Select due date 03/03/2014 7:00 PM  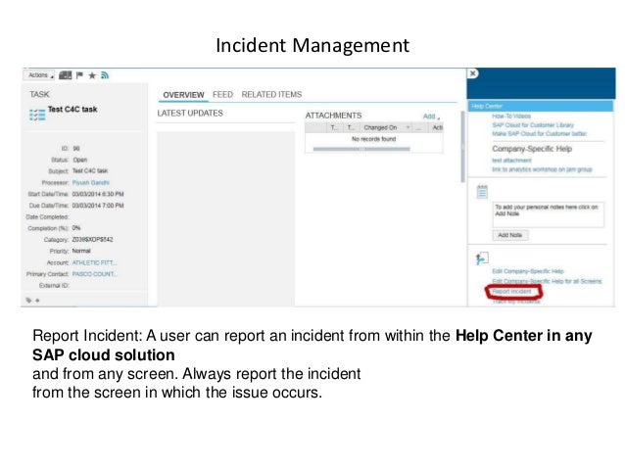tap(98, 206)
